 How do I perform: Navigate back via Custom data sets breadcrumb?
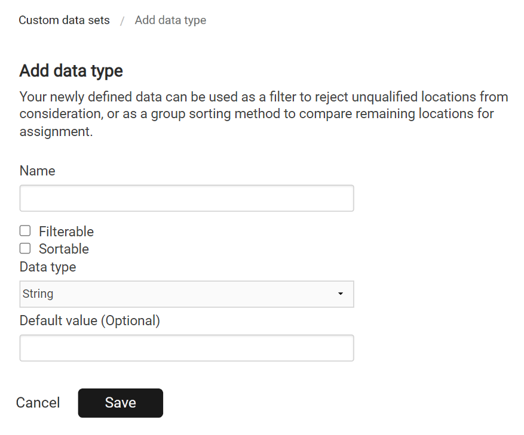tap(64, 20)
